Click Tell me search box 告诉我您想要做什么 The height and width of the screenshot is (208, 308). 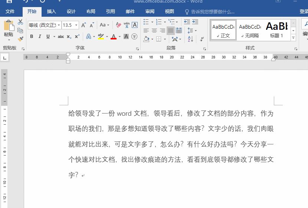coord(210,12)
